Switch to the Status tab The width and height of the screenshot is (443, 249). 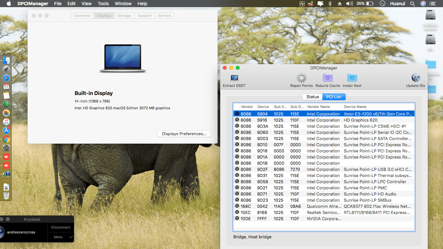pos(313,97)
